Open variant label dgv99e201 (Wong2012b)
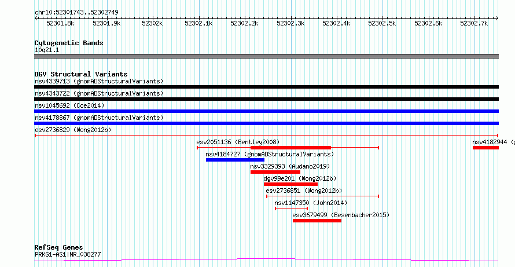Screen dimensions: 515x267 pos(300,178)
